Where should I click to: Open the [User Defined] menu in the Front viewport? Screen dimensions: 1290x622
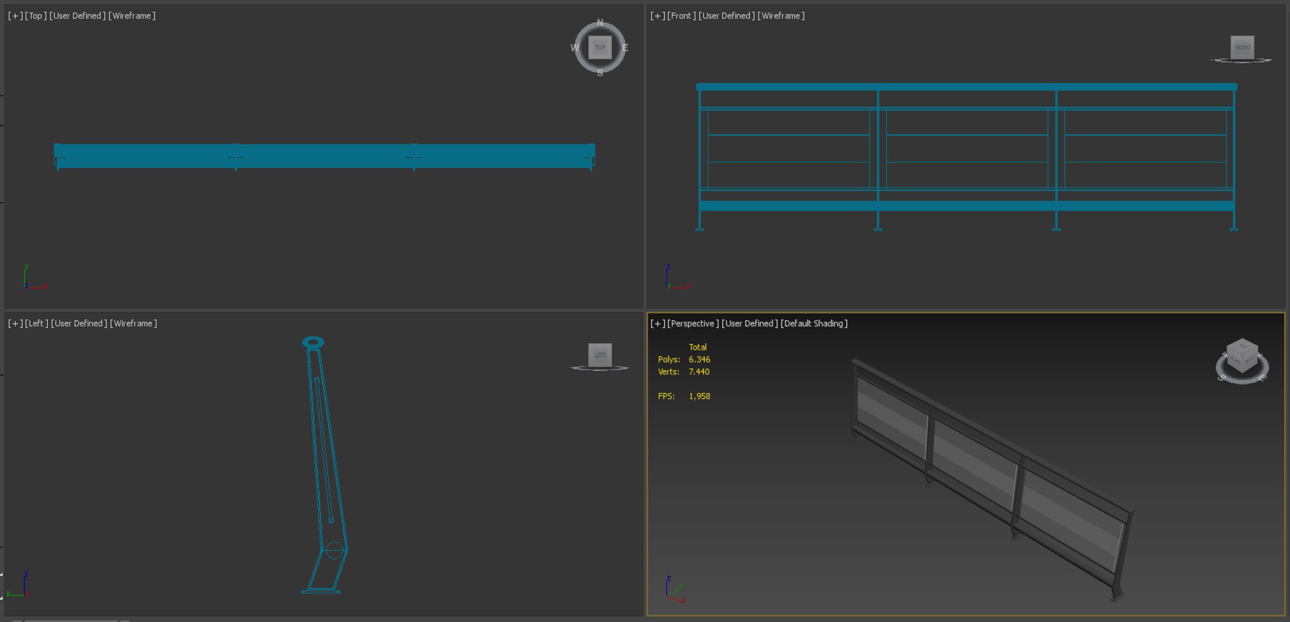click(726, 15)
